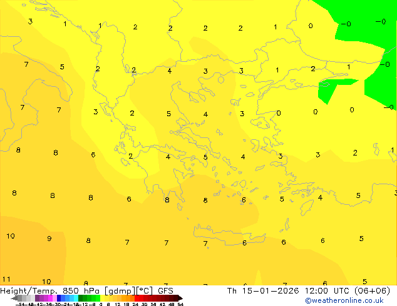Pick the dark blue legend swatch

click(x=59, y=298)
